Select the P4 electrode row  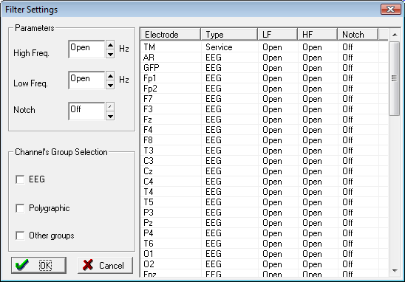coord(265,233)
